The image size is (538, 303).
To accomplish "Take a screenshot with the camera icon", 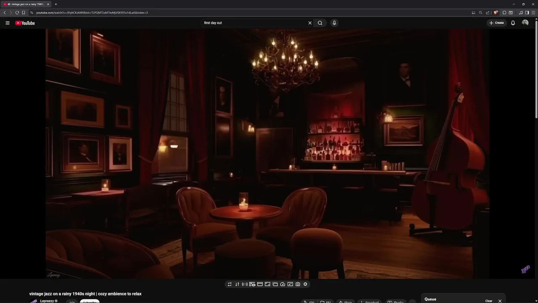I will point(298,284).
